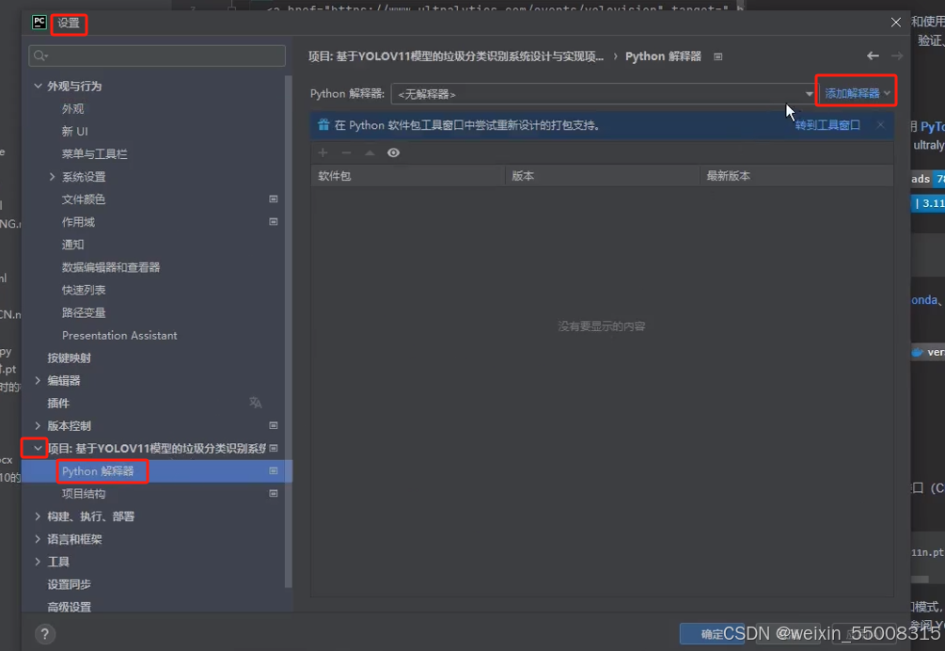Screen dimensions: 945x651
Task: Click the settings search input field
Action: coord(157,56)
